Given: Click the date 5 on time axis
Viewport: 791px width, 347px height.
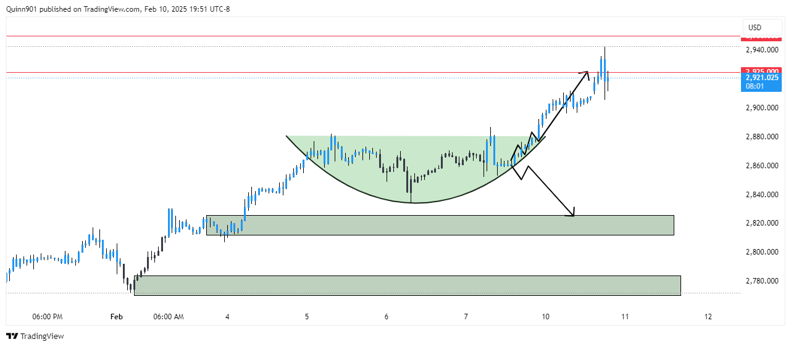Looking at the screenshot, I should click(x=307, y=317).
